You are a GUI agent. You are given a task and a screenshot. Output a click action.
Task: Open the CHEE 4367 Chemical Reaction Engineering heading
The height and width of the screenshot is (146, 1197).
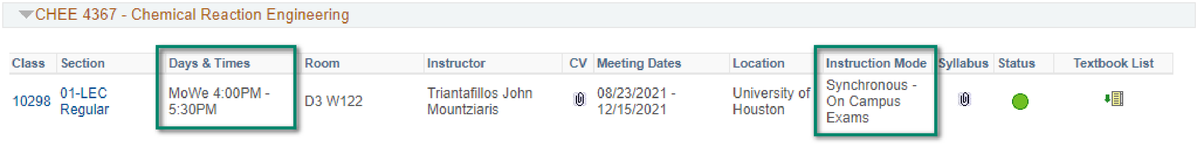point(192,15)
